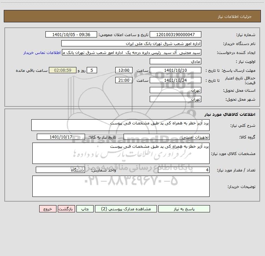The image size is (265, 256).
Task: Click the توضیحات خریدار label
Action: [x=242, y=187]
